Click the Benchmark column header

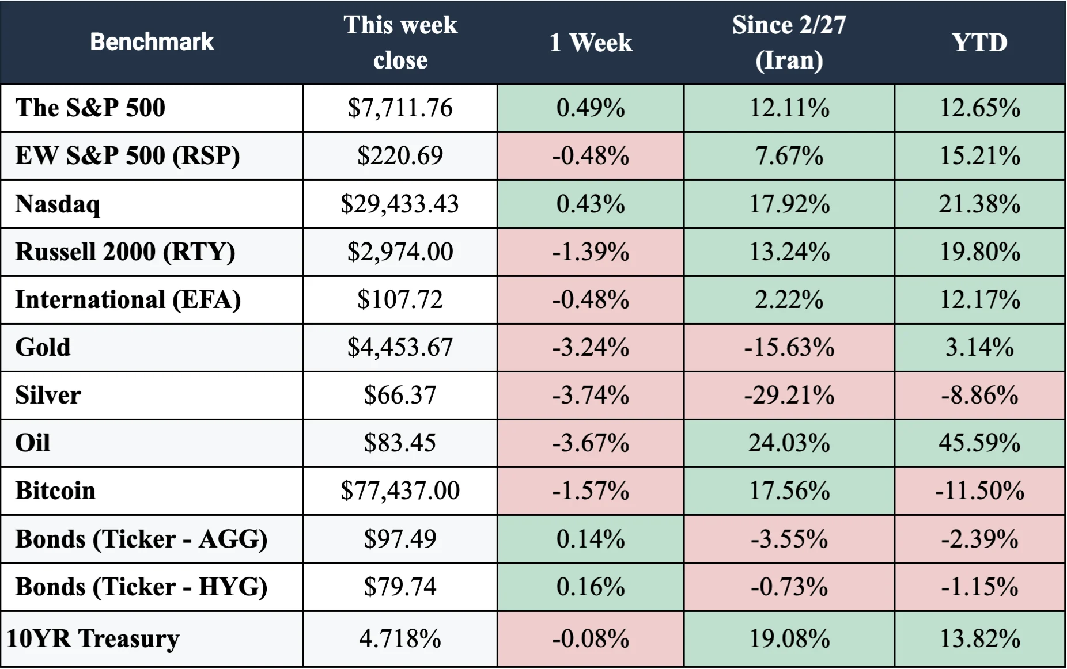152,42
